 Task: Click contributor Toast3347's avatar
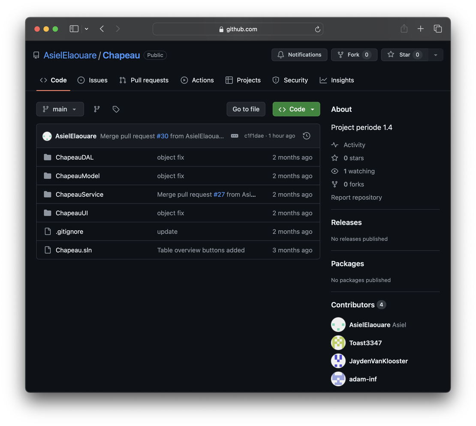pos(338,342)
